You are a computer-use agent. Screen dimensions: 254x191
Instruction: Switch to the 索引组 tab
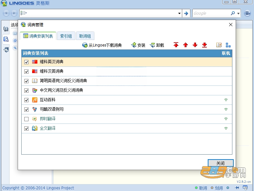point(66,36)
